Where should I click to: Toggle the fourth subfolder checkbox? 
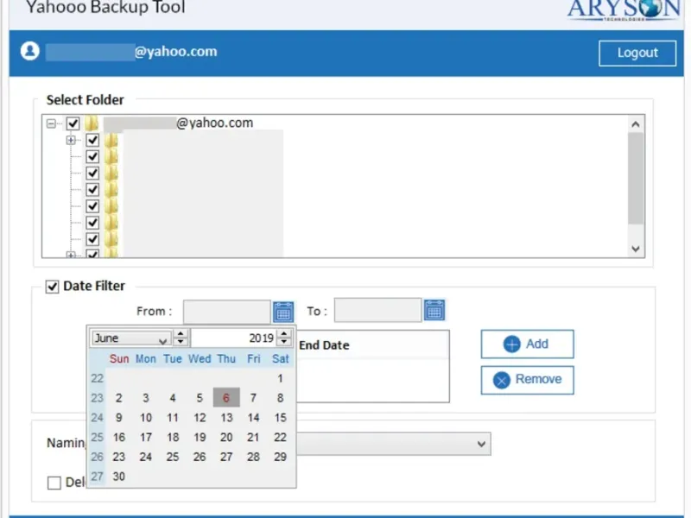click(92, 189)
